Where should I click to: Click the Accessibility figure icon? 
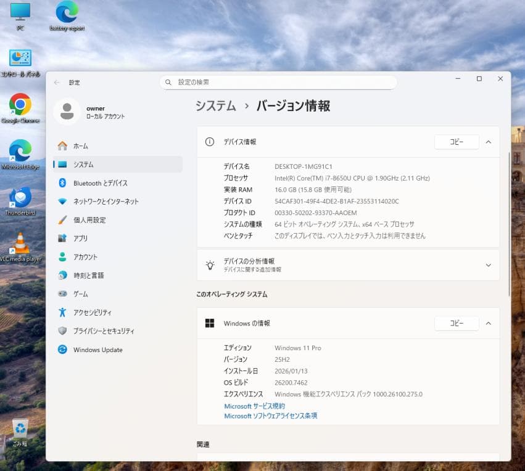pyautogui.click(x=62, y=312)
